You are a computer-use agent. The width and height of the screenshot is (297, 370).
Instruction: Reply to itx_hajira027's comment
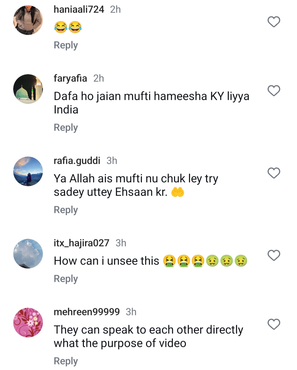[x=65, y=278]
